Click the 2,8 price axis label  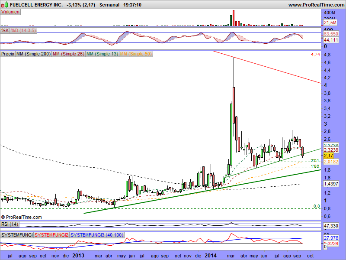point(327,132)
